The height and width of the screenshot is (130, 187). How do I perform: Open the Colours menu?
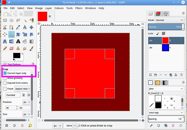59,8
